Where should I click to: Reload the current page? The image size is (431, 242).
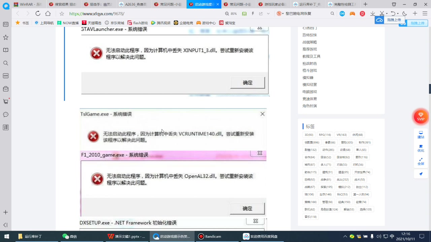(38, 13)
